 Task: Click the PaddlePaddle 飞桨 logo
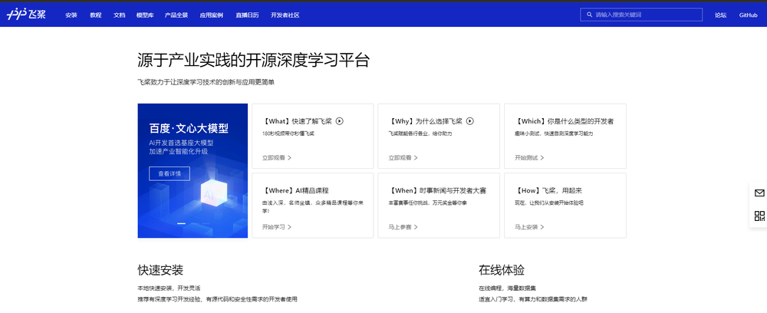[26, 15]
